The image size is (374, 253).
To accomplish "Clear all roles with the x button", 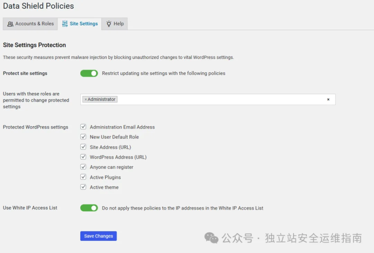I will (x=328, y=99).
